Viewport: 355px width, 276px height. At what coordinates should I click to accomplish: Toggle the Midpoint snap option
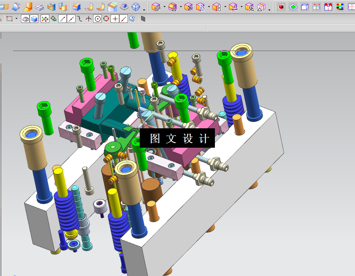71,19
